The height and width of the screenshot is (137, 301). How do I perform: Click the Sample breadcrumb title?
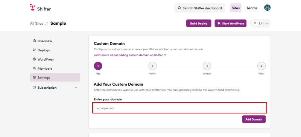tap(58, 23)
